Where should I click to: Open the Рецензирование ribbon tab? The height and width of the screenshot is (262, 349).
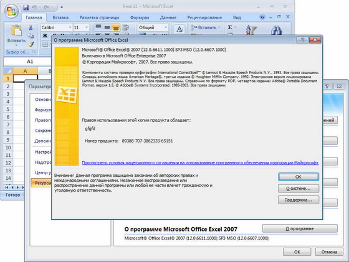204,17
